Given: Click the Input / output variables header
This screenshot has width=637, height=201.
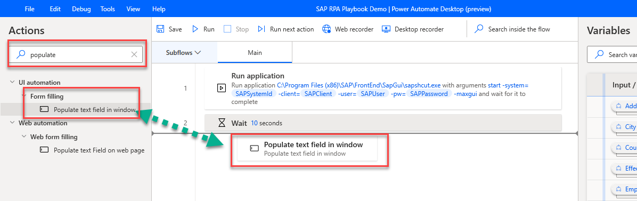Looking at the screenshot, I should click(x=624, y=85).
